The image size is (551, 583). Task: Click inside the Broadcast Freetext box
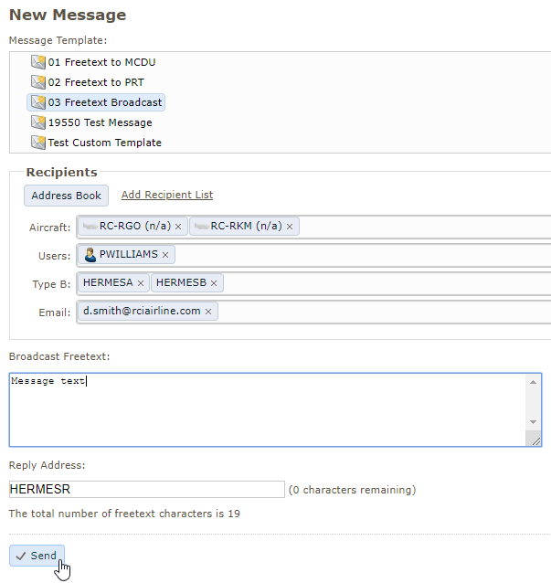click(x=267, y=409)
